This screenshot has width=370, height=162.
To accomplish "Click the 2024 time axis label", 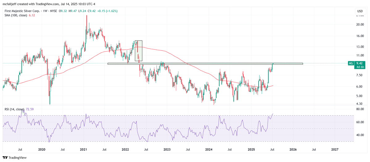I will (x=209, y=149).
